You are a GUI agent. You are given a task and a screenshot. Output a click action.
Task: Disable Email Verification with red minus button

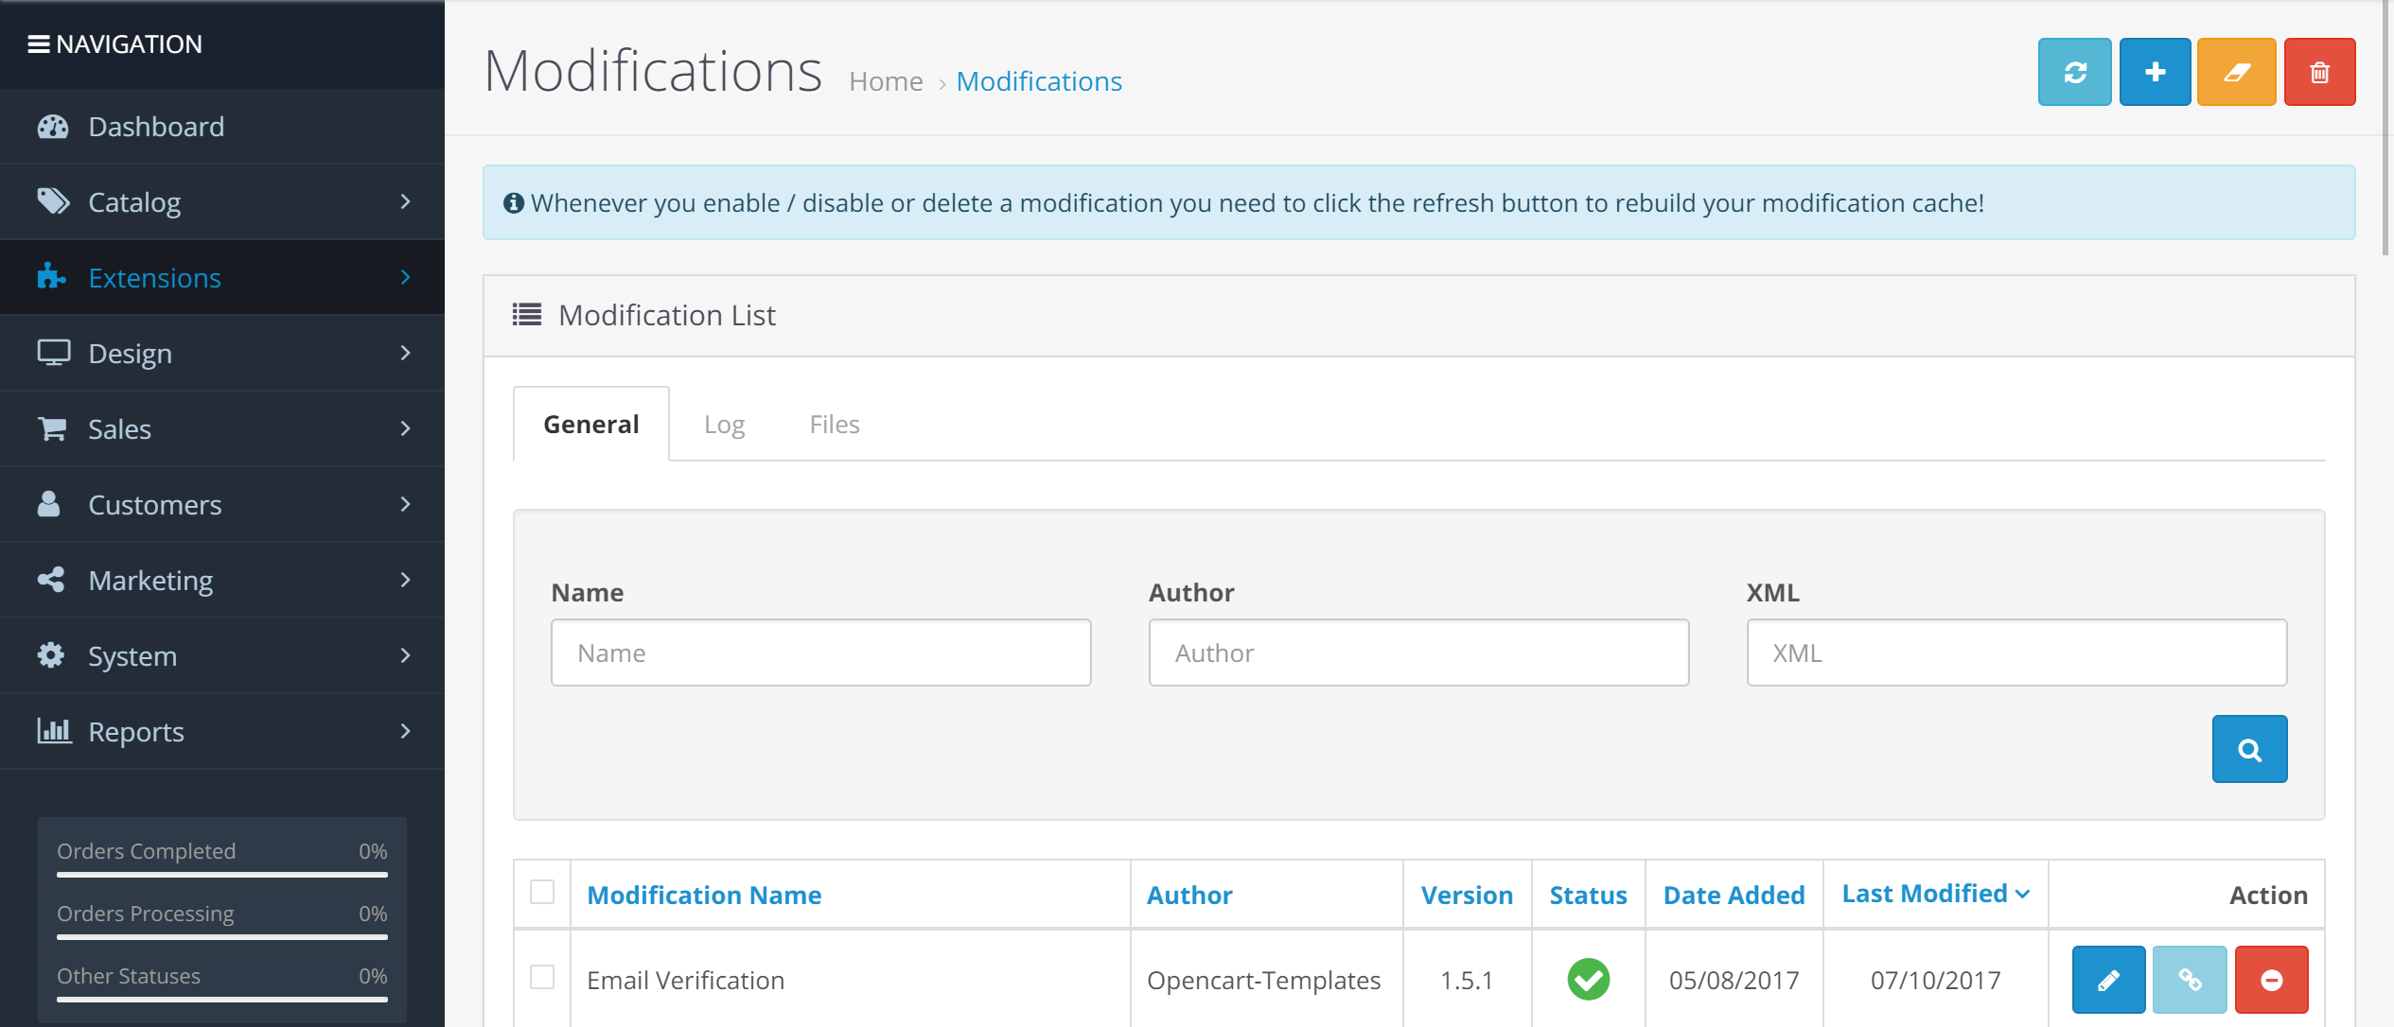pos(2271,980)
